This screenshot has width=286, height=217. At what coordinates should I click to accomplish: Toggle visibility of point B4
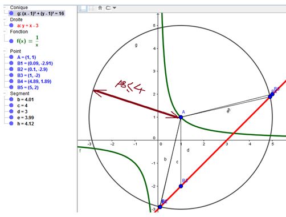[11, 81]
